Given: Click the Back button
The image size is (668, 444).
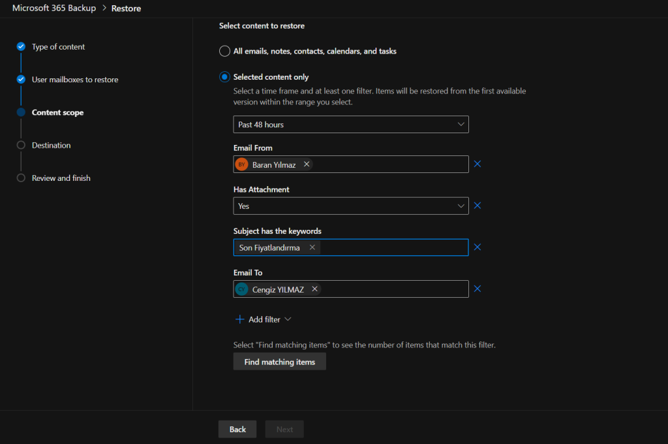Looking at the screenshot, I should [237, 429].
